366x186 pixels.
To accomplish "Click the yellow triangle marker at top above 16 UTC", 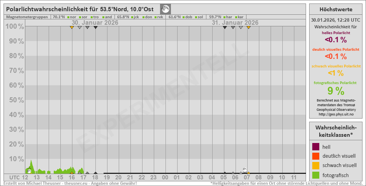I will 72,27.
